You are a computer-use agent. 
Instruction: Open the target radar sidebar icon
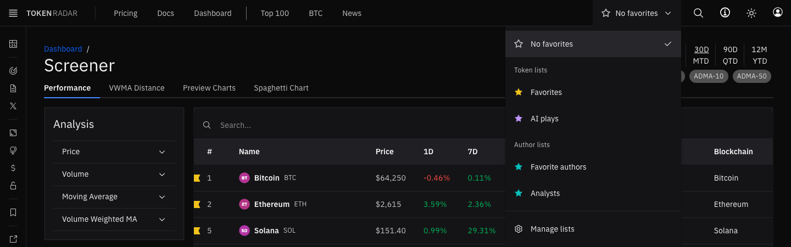13,71
